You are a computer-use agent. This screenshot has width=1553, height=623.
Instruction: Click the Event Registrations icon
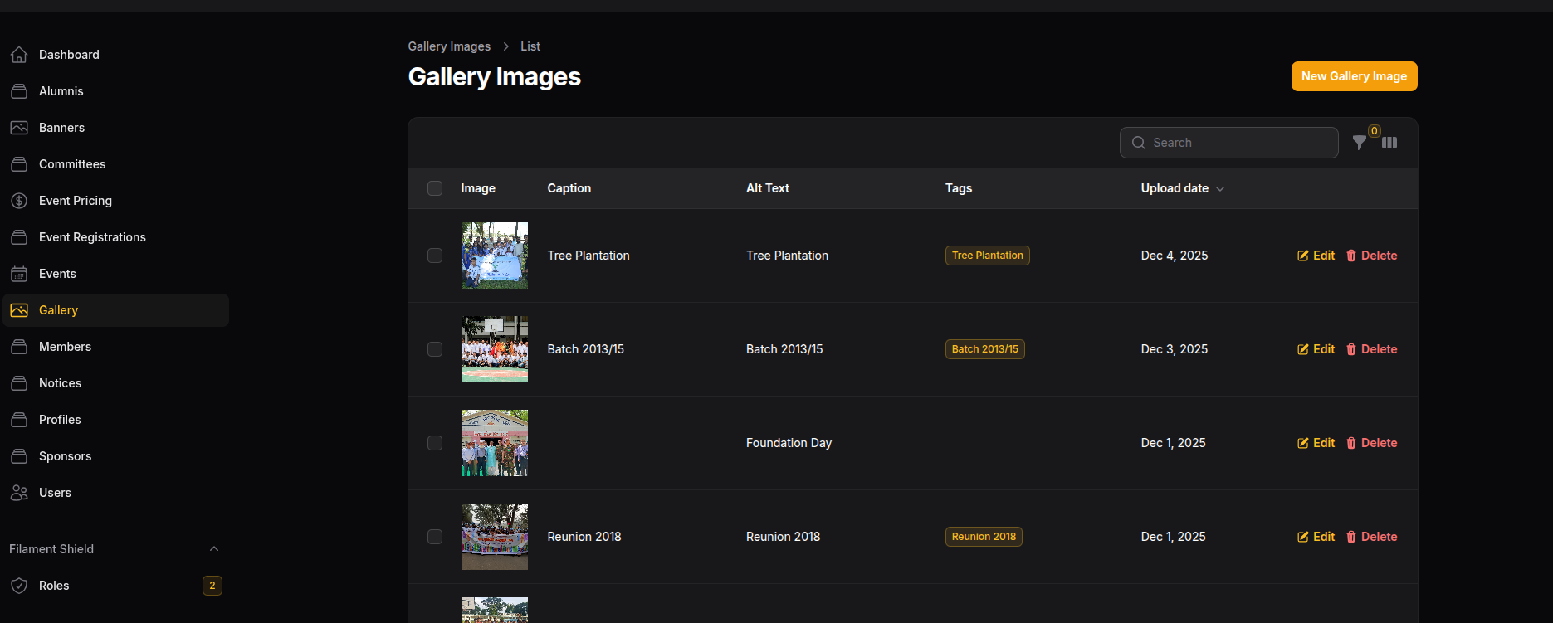[x=19, y=237]
